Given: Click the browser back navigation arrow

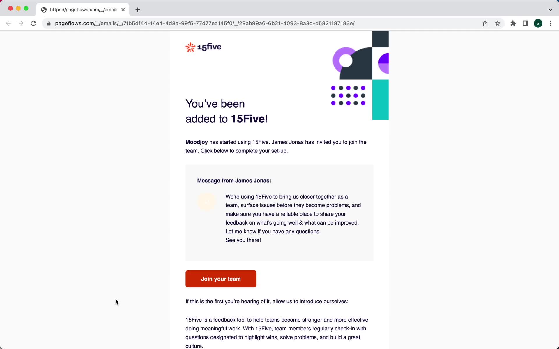Looking at the screenshot, I should pyautogui.click(x=8, y=23).
